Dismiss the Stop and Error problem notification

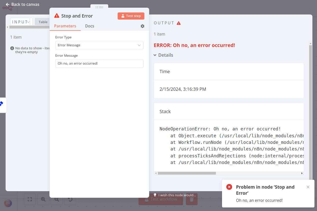[308, 187]
